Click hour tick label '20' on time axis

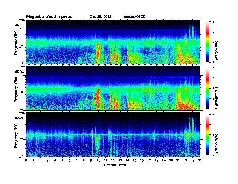(x=171, y=160)
